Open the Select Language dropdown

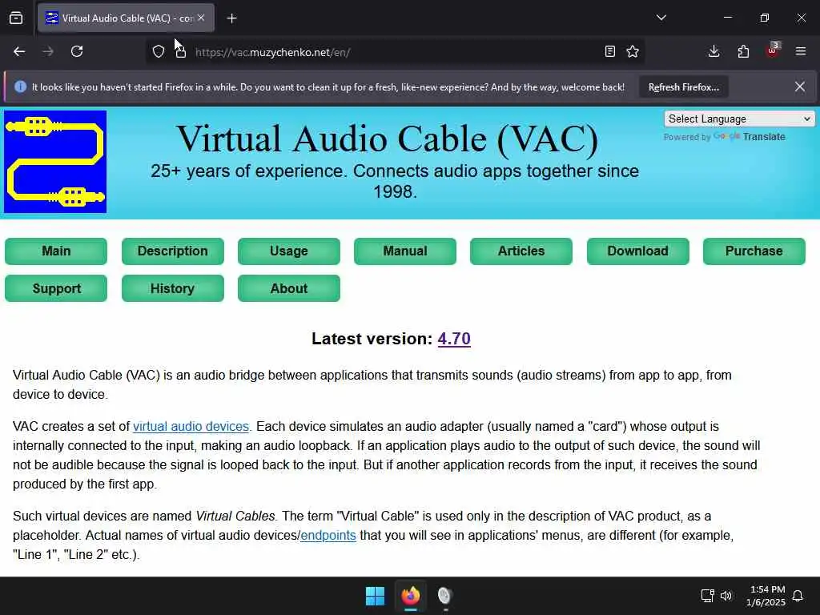[x=739, y=119]
